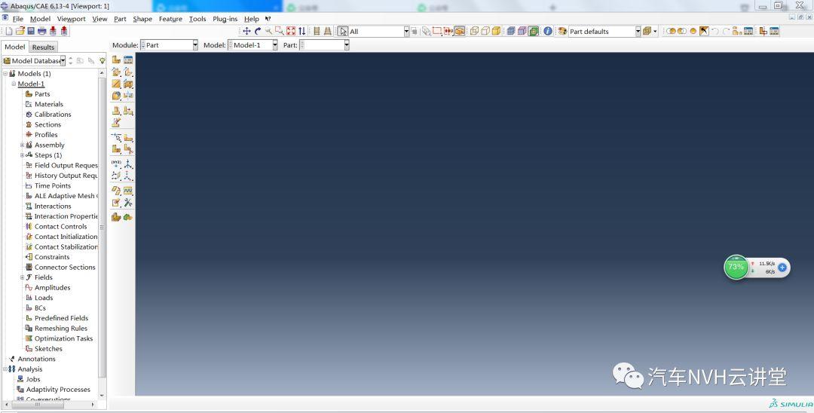
Task: Open the Color Code dialog palette icon
Action: point(562,31)
